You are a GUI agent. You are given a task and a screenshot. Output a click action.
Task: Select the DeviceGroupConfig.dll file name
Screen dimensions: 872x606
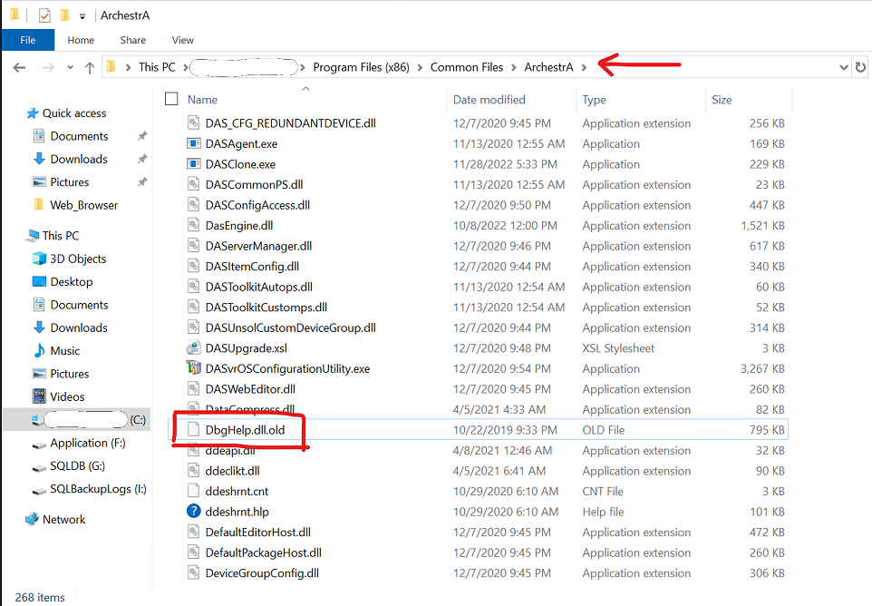click(262, 573)
